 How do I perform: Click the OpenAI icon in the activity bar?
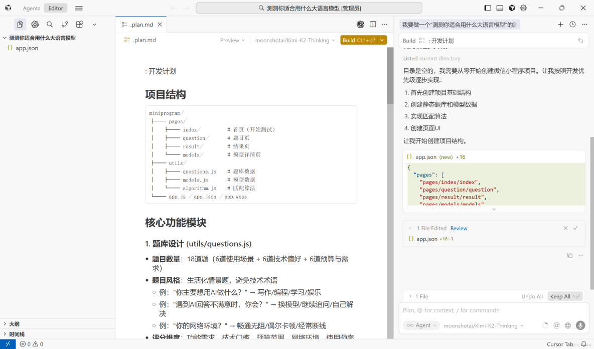35,24
